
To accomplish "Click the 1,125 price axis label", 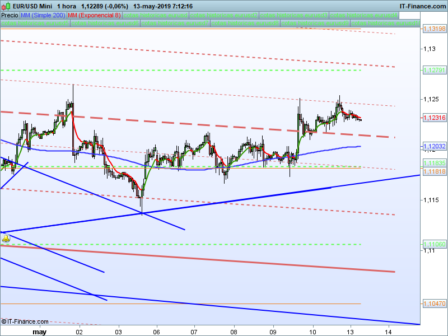I will (431, 99).
